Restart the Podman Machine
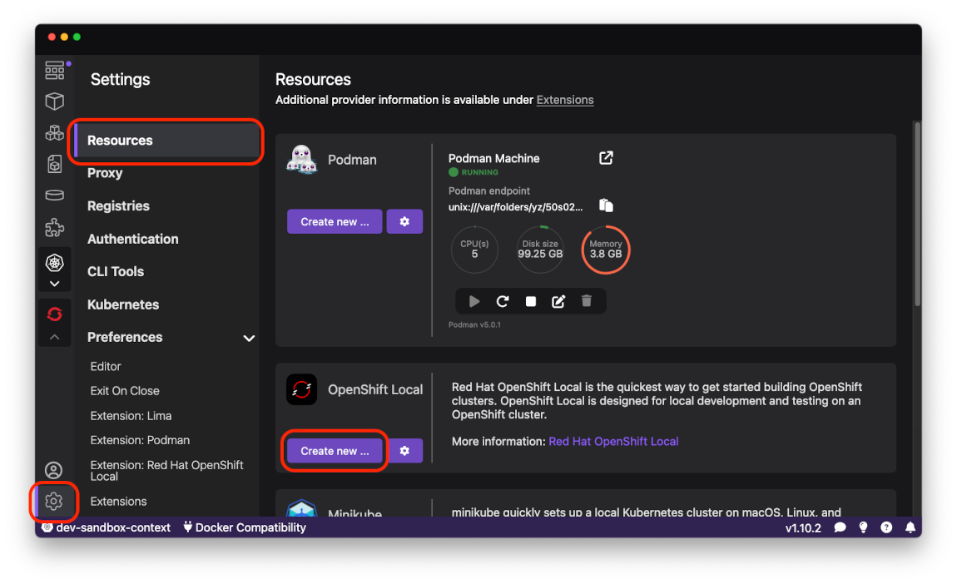 (x=503, y=301)
